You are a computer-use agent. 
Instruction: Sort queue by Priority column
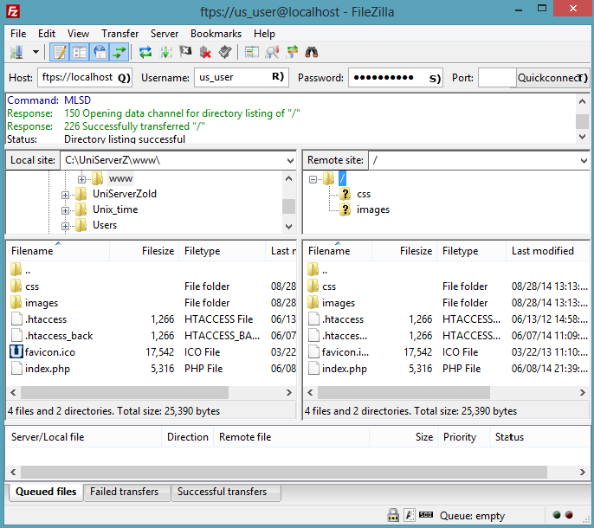point(464,437)
